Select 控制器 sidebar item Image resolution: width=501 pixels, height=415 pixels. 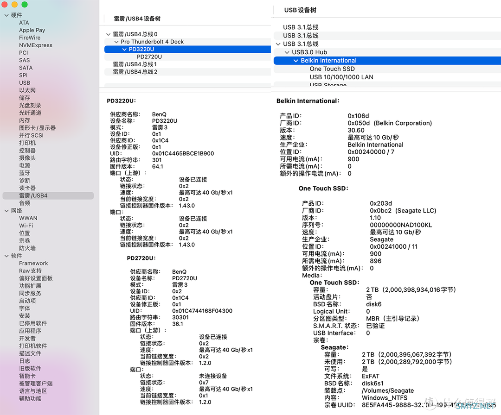[27, 150]
